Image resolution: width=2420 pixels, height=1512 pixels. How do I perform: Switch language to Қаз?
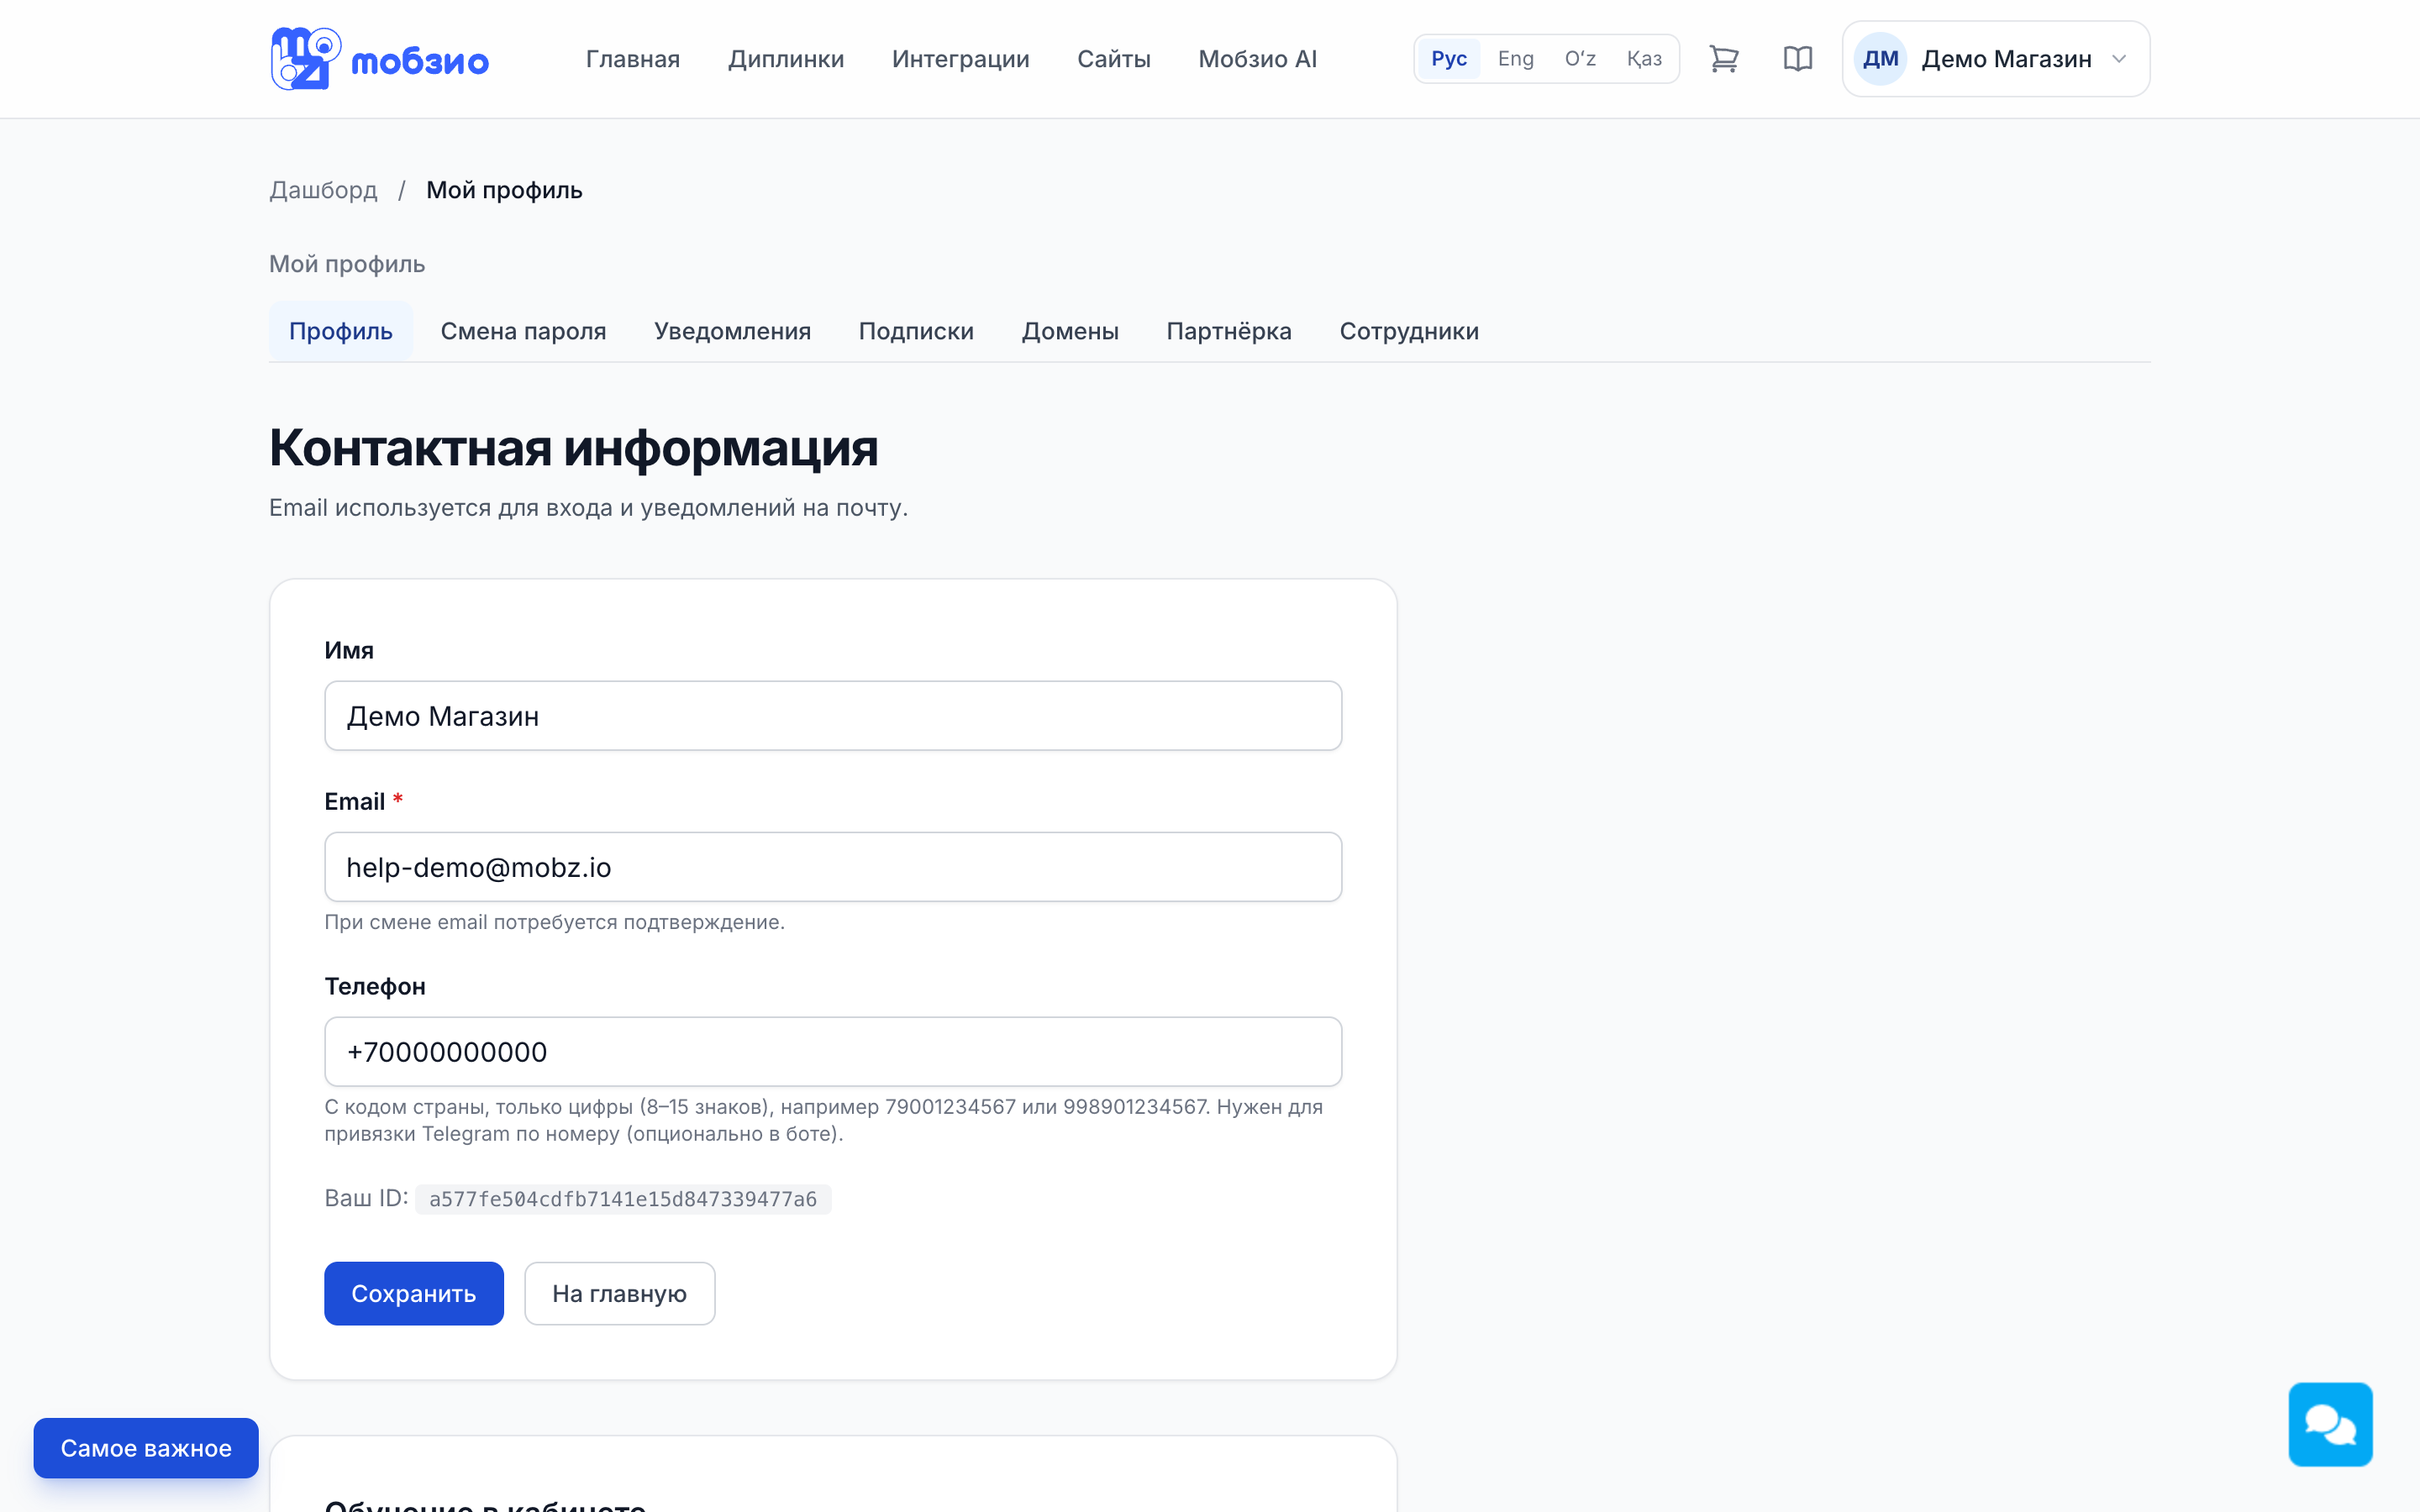coord(1644,59)
